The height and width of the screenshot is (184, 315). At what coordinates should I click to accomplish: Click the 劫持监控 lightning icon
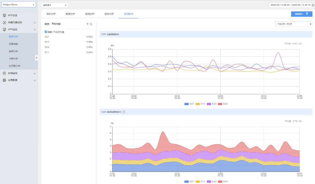(x=4, y=73)
